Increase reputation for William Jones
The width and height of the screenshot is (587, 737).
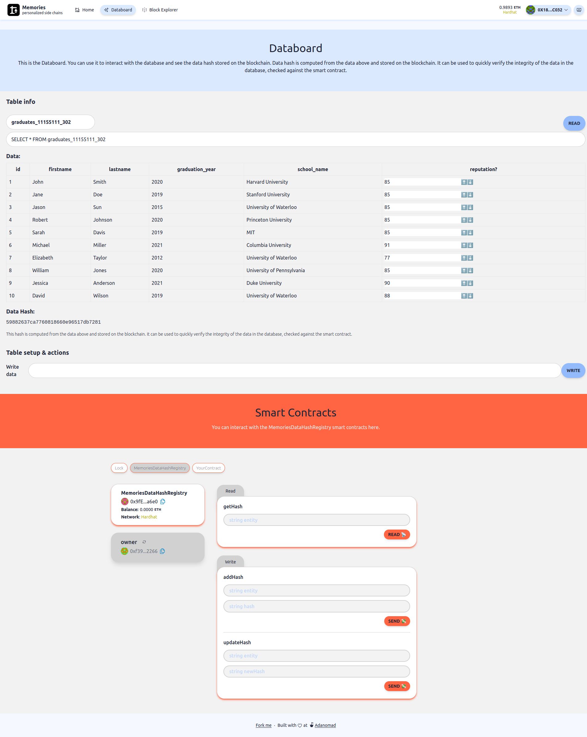coord(464,271)
